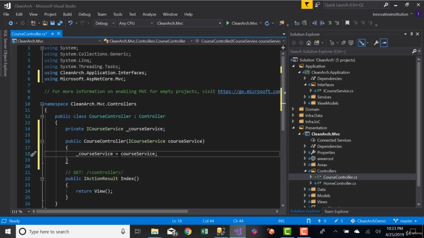Open Chrome from the Windows taskbar

tap(188, 232)
